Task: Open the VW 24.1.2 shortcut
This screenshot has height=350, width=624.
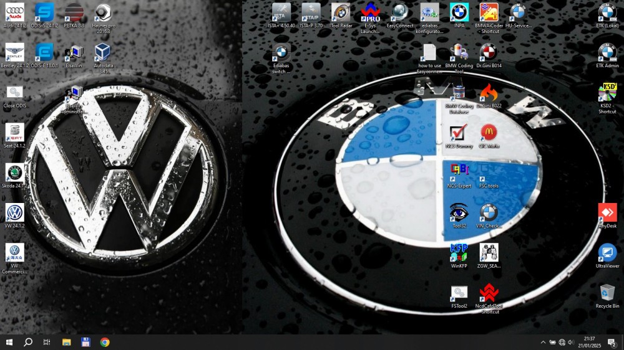Action: tap(15, 215)
